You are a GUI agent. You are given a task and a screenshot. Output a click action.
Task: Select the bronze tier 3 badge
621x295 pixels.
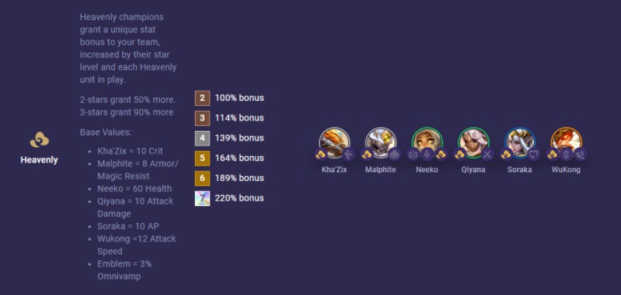[202, 118]
